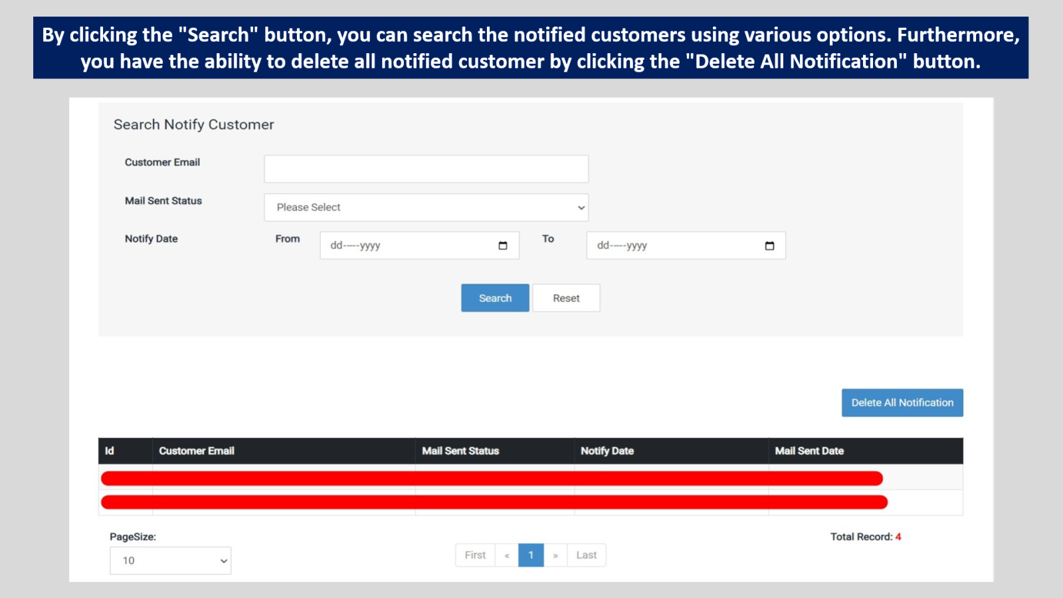The width and height of the screenshot is (1063, 598).
Task: Click Delete All Notification
Action: (x=902, y=402)
